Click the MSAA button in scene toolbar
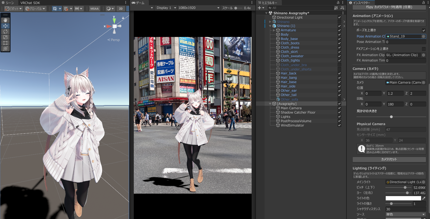The height and width of the screenshot is (219, 430). click(x=95, y=9)
